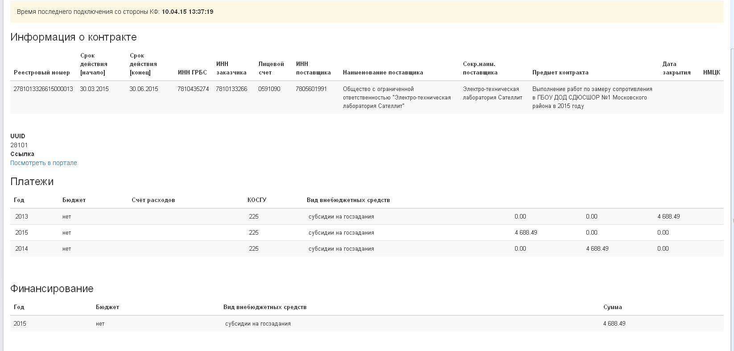Select the supplier INN value 7805601991
This screenshot has width=734, height=351.
click(x=311, y=89)
